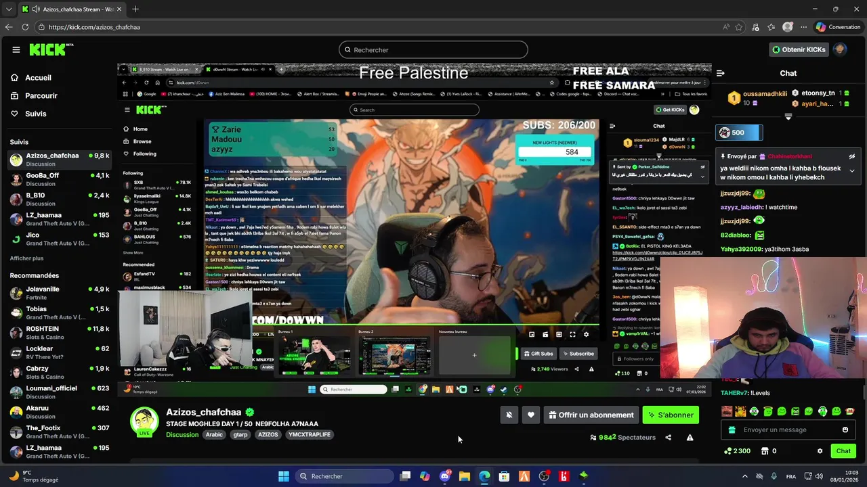Screen dimensions: 867x487
Task: Open Jico channel in the sidebar
Action: coord(60,239)
